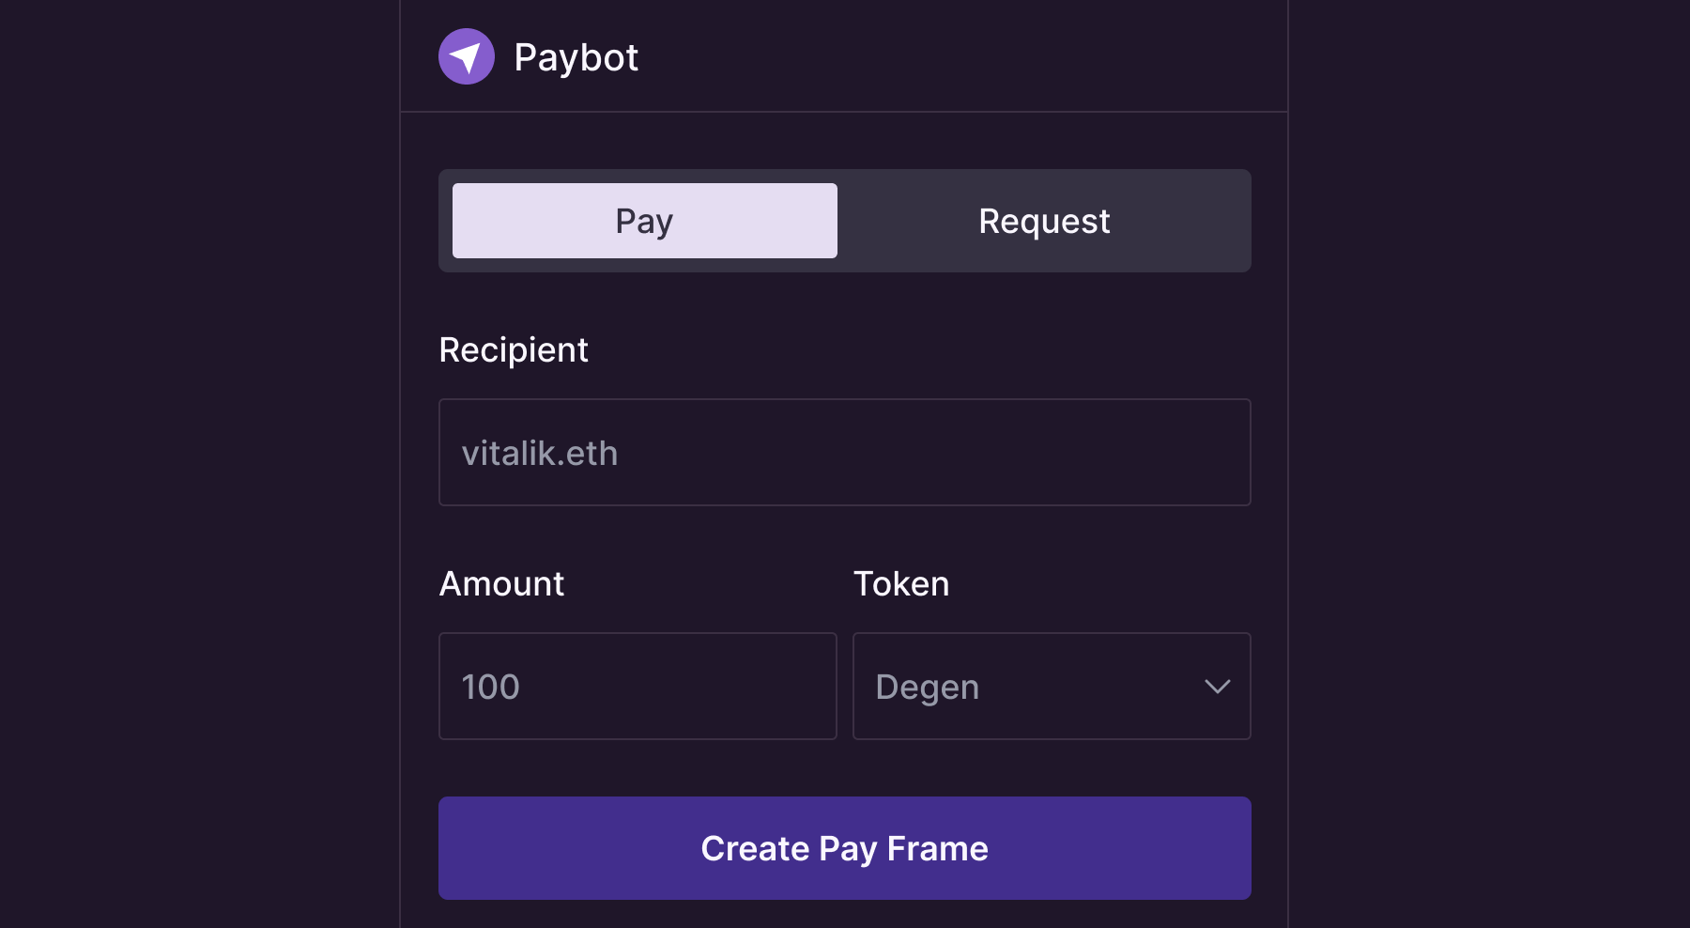Focus the Recipient input field
This screenshot has width=1690, height=928.
[844, 453]
